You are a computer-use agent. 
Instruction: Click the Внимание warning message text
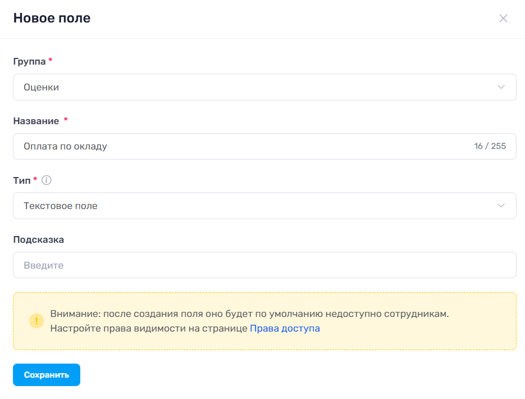click(249, 321)
